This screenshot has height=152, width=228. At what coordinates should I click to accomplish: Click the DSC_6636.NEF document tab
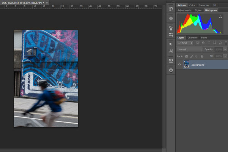click(x=21, y=2)
